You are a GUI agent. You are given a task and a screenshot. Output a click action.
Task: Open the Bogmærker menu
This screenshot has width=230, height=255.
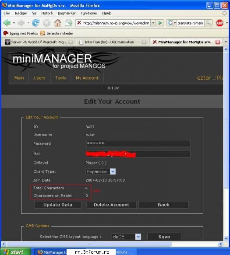[67, 13]
